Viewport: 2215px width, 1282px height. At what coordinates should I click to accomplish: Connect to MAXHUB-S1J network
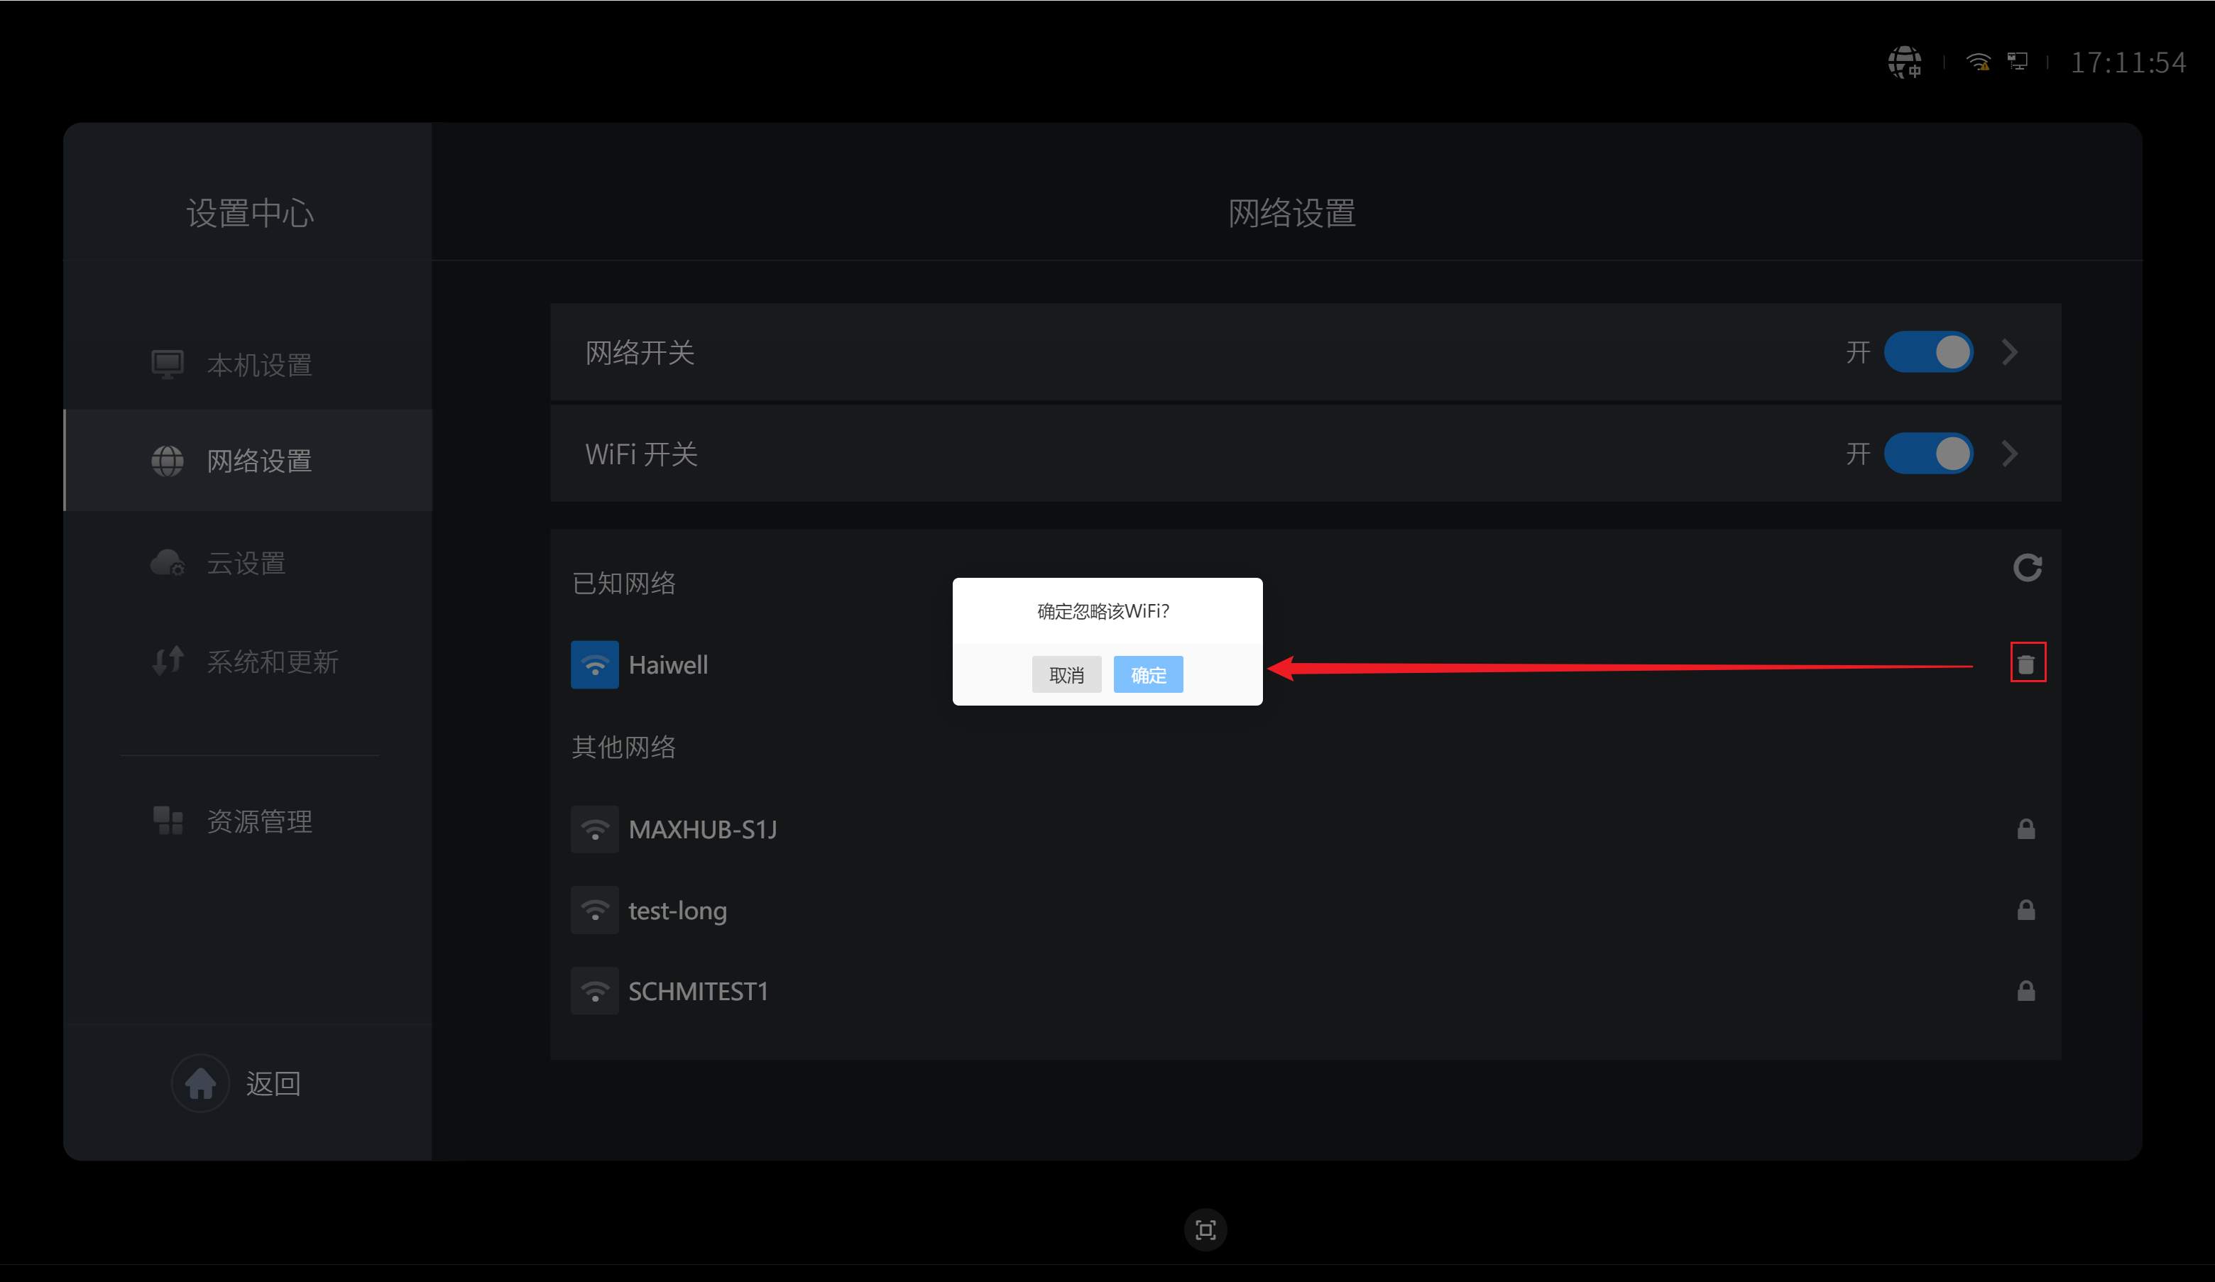tap(1306, 828)
